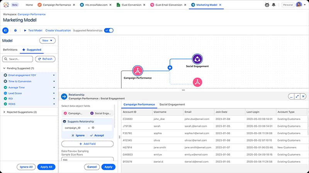Open the Cust Conversion tab
The height and width of the screenshot is (173, 309).
point(130,5)
